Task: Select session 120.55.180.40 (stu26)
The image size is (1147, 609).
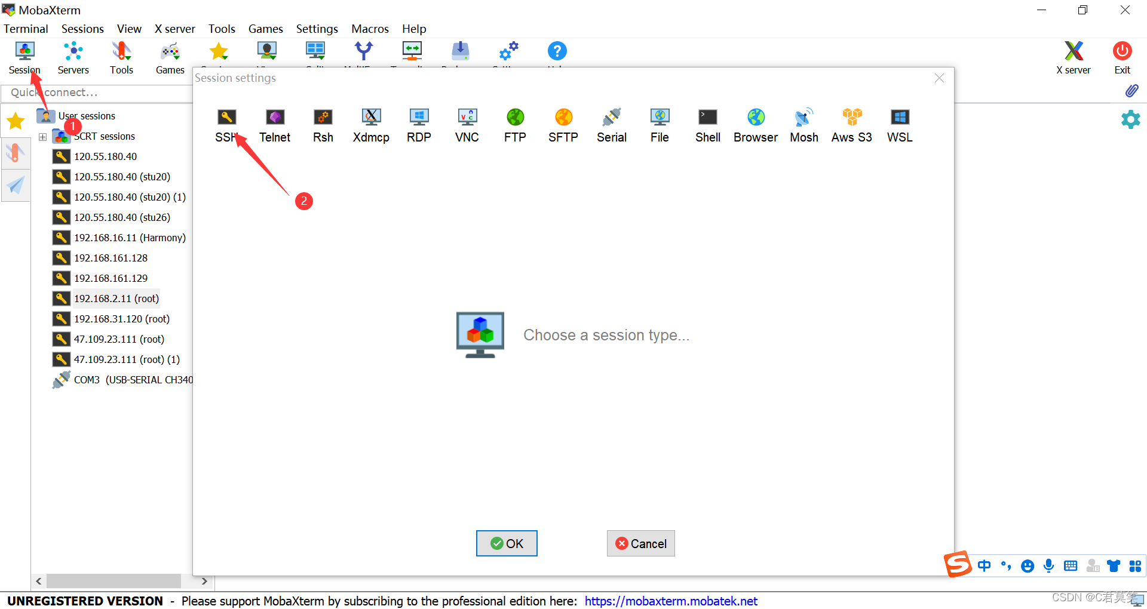Action: click(112, 217)
